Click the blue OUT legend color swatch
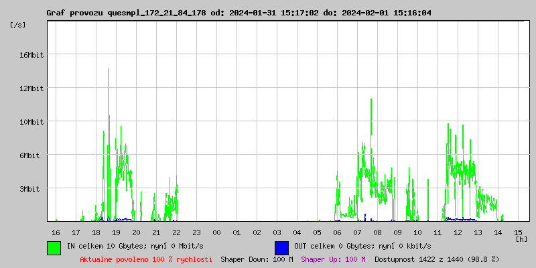 tap(281, 247)
